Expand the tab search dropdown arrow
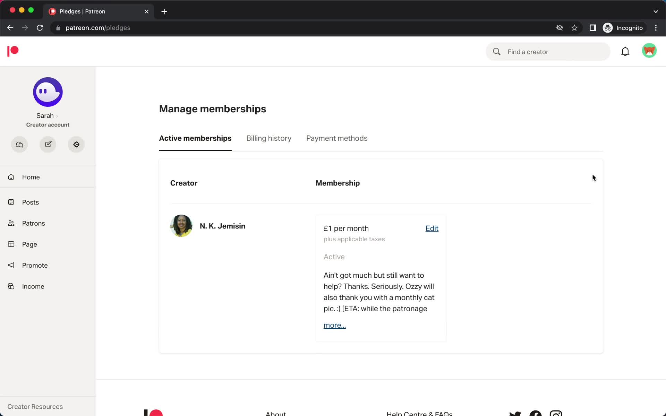666x416 pixels. pos(656,11)
